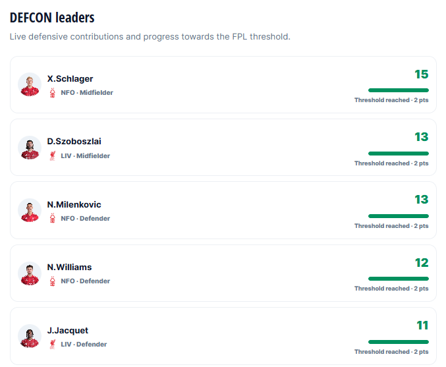The height and width of the screenshot is (367, 446).
Task: Click Nottingham Forest crest beside N.Williams
Action: tap(52, 281)
